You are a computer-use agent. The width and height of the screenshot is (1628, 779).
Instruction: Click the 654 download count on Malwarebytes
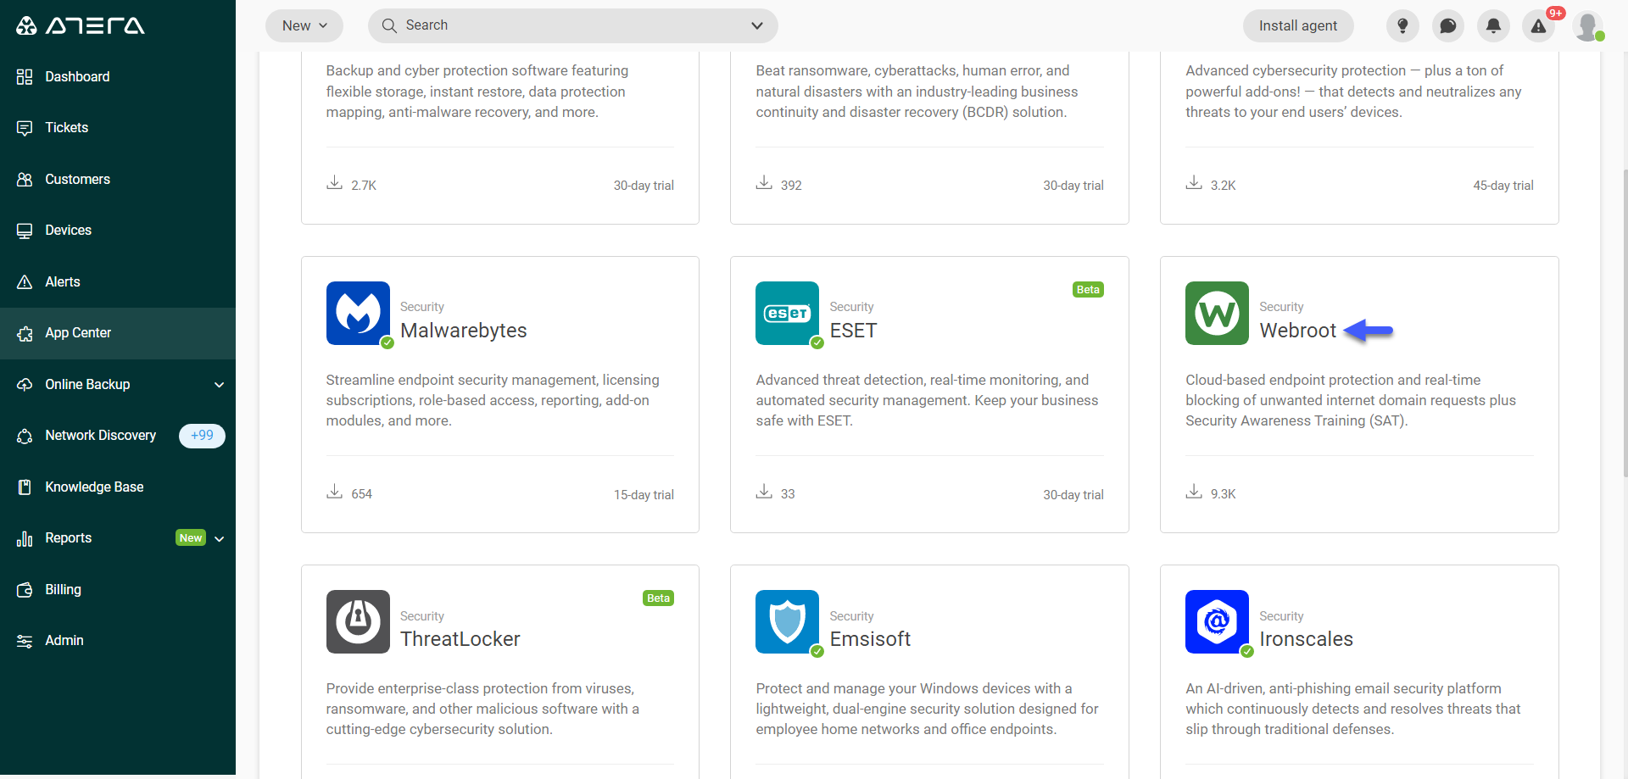pyautogui.click(x=361, y=494)
